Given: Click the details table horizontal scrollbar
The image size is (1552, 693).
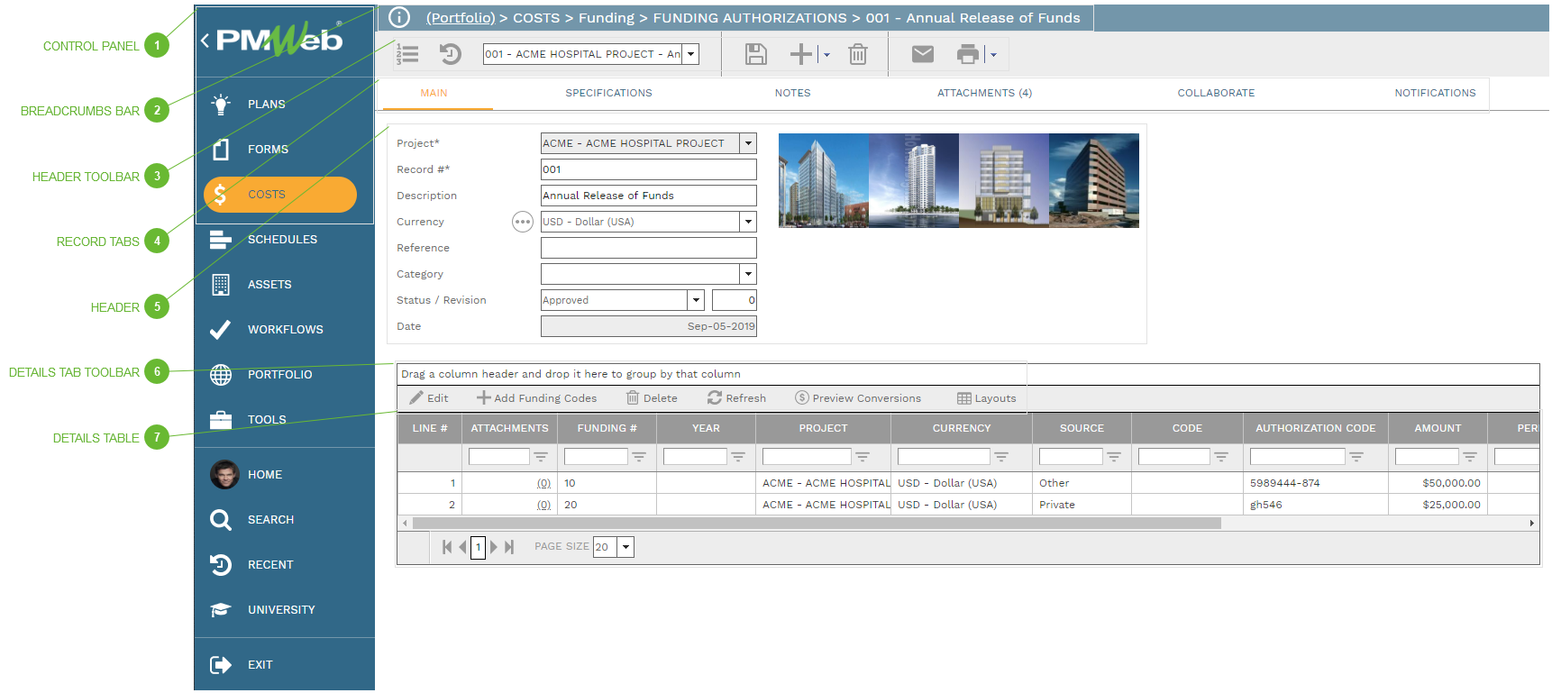Looking at the screenshot, I should click(817, 523).
